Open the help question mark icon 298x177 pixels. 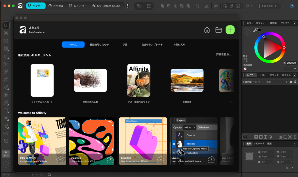[292, 6]
